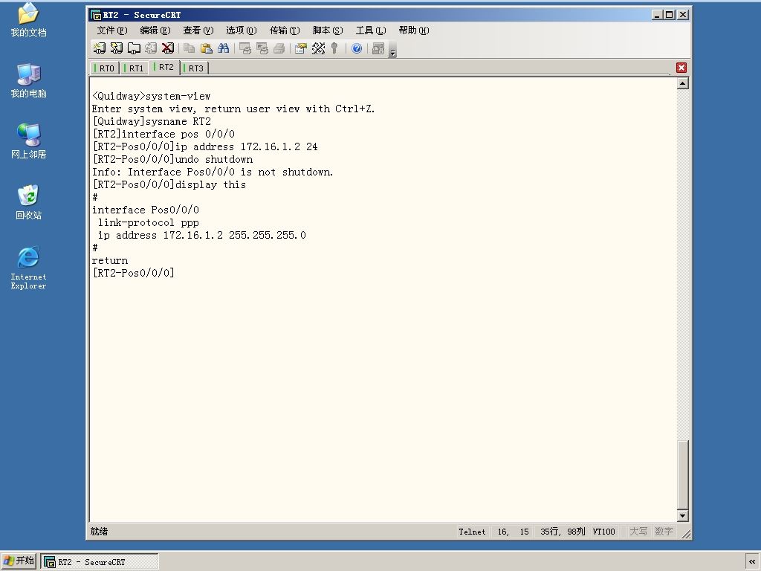Click the 数字 num lock indicator
This screenshot has height=571, width=761.
(x=664, y=532)
